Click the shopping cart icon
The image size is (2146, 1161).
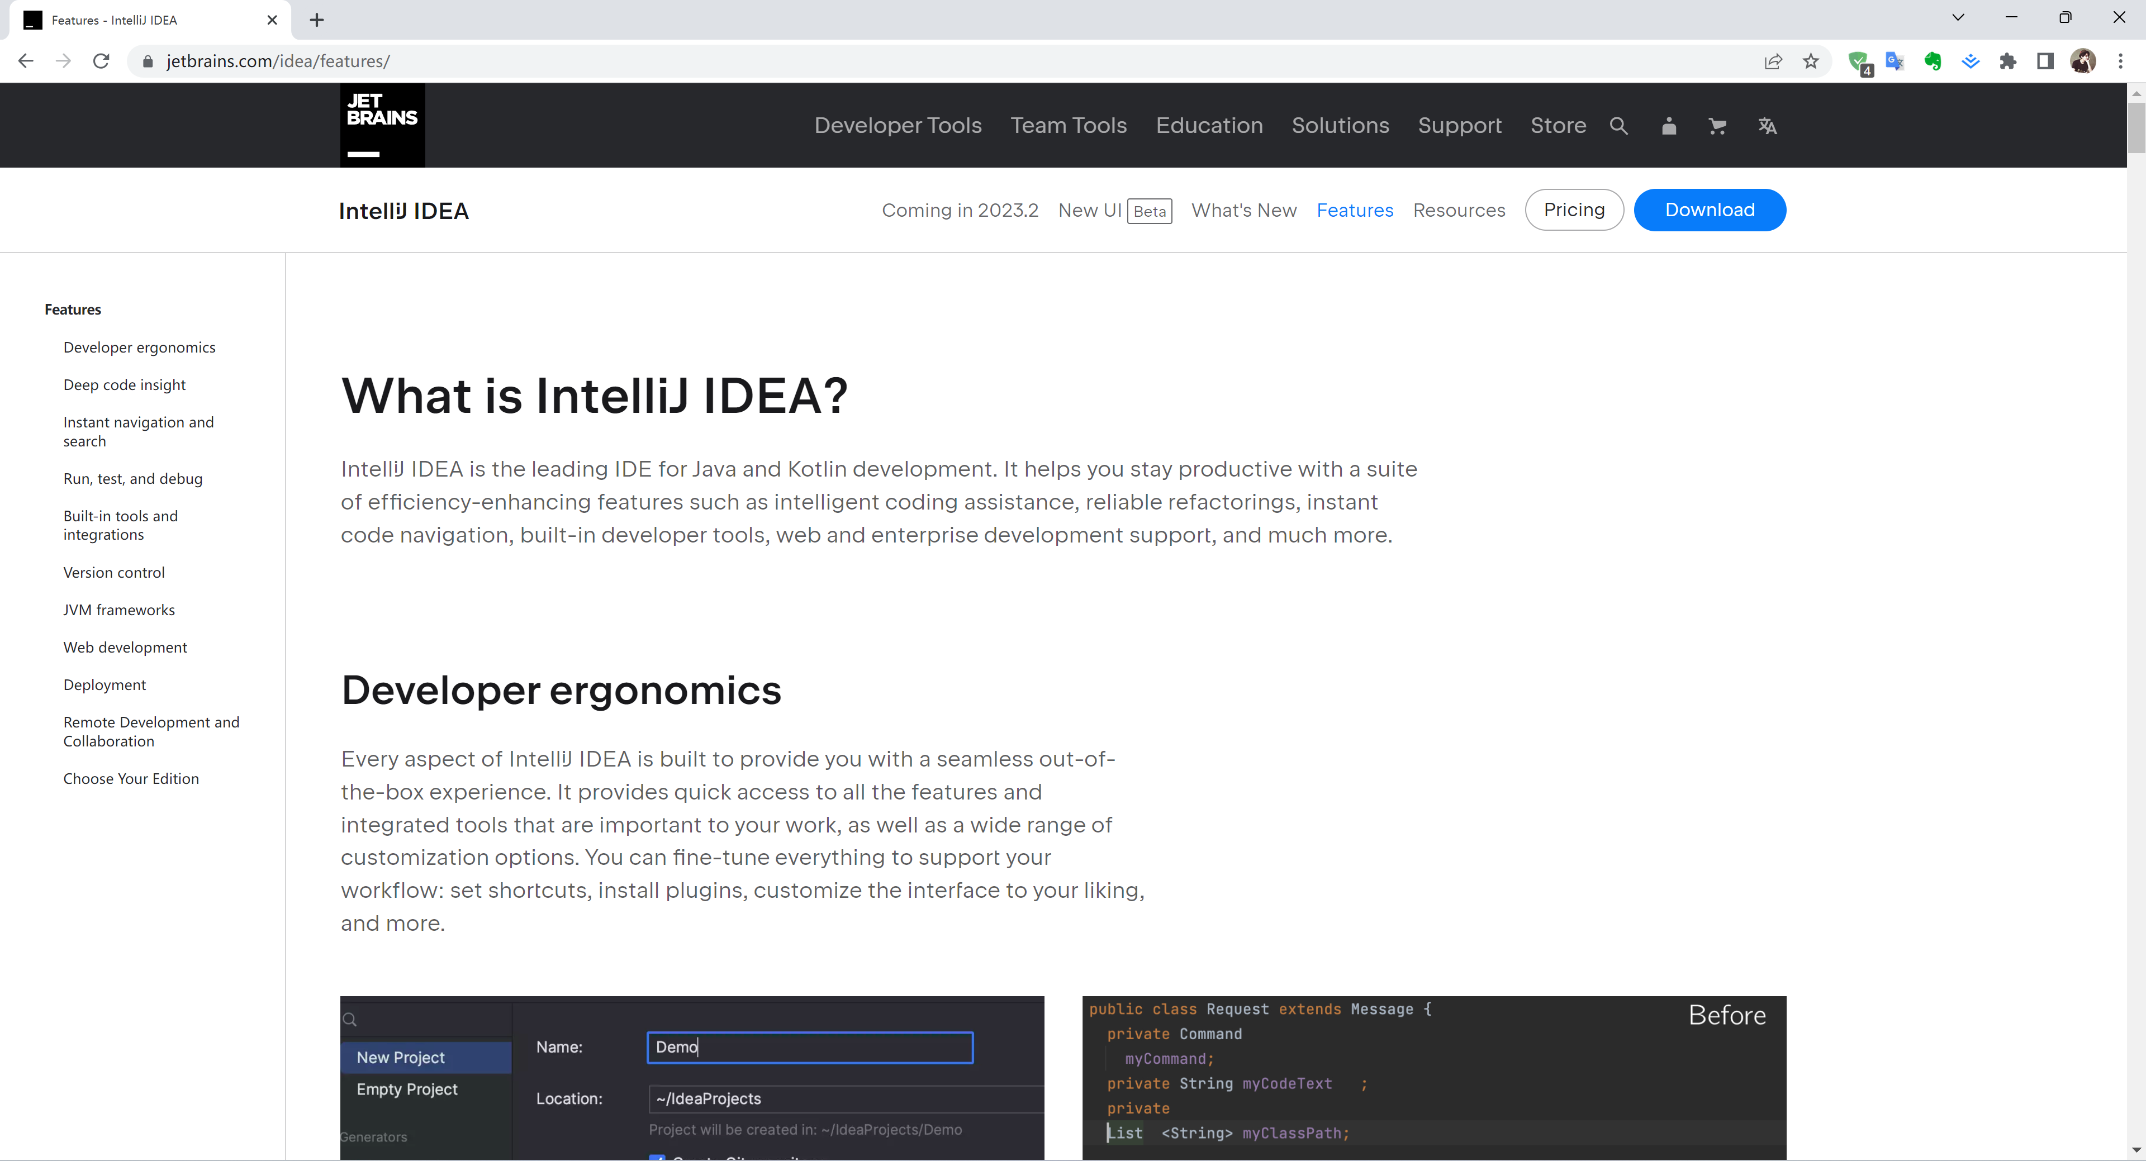pos(1717,126)
